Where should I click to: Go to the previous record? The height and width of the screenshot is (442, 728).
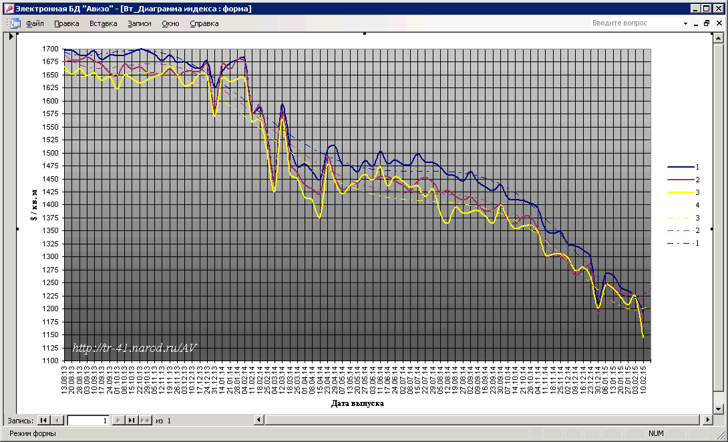[x=57, y=420]
